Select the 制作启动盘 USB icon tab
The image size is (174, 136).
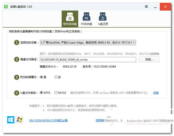pos(70,19)
